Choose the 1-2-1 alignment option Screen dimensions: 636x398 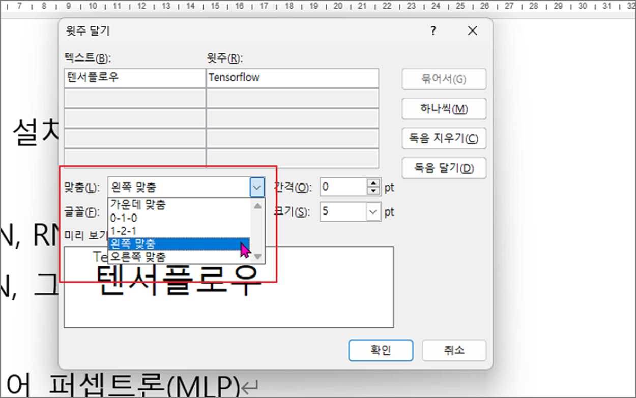point(179,231)
